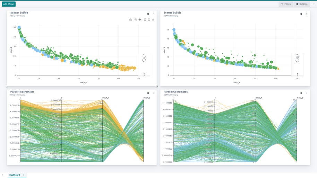Open the Filters panel
Screen dimensions: 317x178
pyautogui.click(x=286, y=4)
